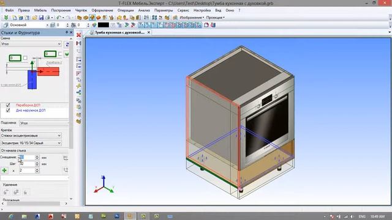The height and width of the screenshot is (220, 392).
Task: Click the arrow-pointer icon in the vertical toolbar
Action: 79,80
